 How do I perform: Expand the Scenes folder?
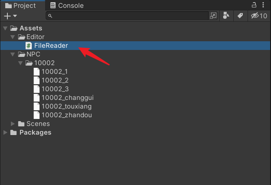pyautogui.click(x=13, y=124)
